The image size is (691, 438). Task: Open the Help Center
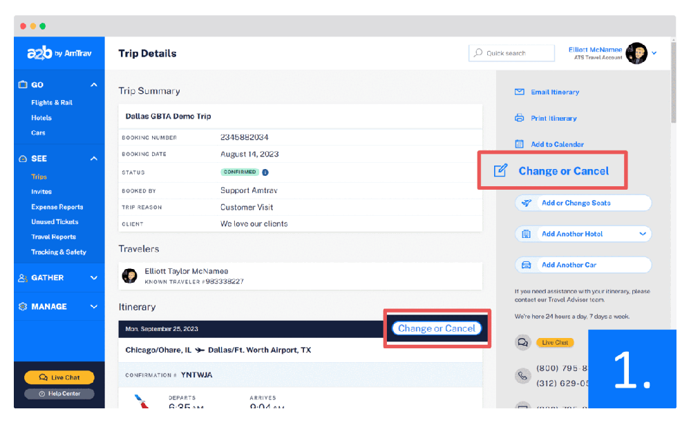(59, 393)
